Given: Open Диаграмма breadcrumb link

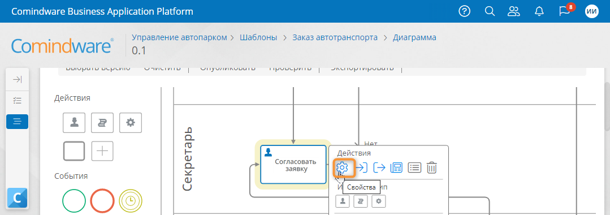Looking at the screenshot, I should pos(414,37).
